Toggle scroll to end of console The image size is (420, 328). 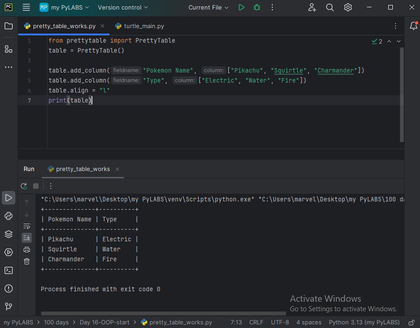click(27, 238)
